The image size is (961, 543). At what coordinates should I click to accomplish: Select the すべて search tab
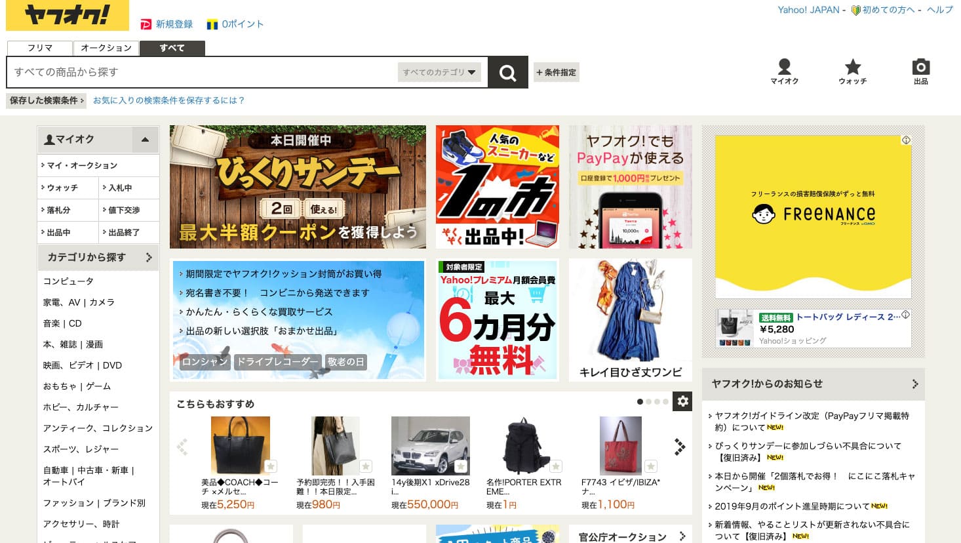click(172, 48)
